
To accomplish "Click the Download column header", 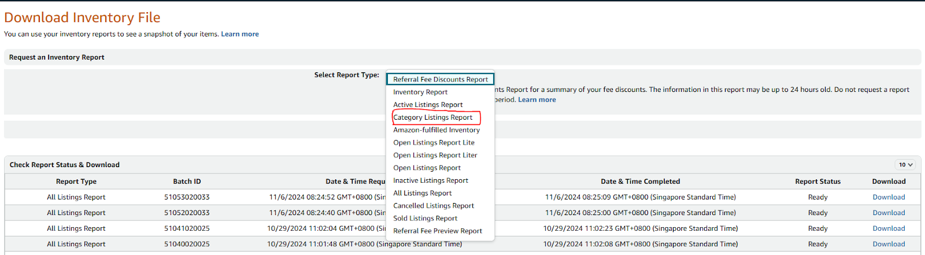I will 889,182.
